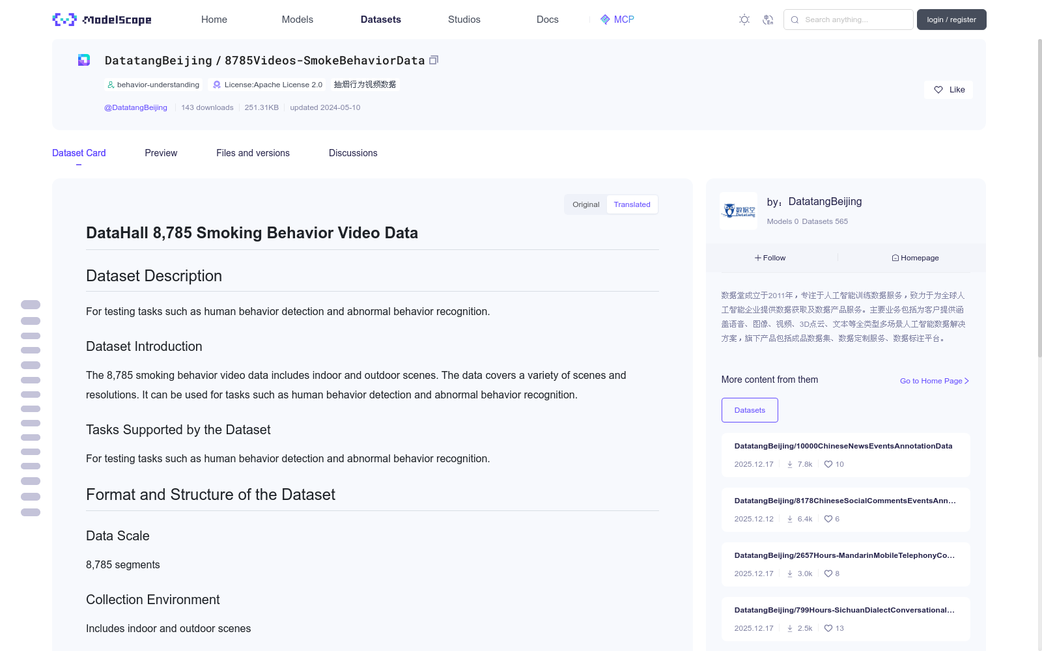Click the Collection Environment heading
This screenshot has height=651, width=1042.
(x=153, y=600)
